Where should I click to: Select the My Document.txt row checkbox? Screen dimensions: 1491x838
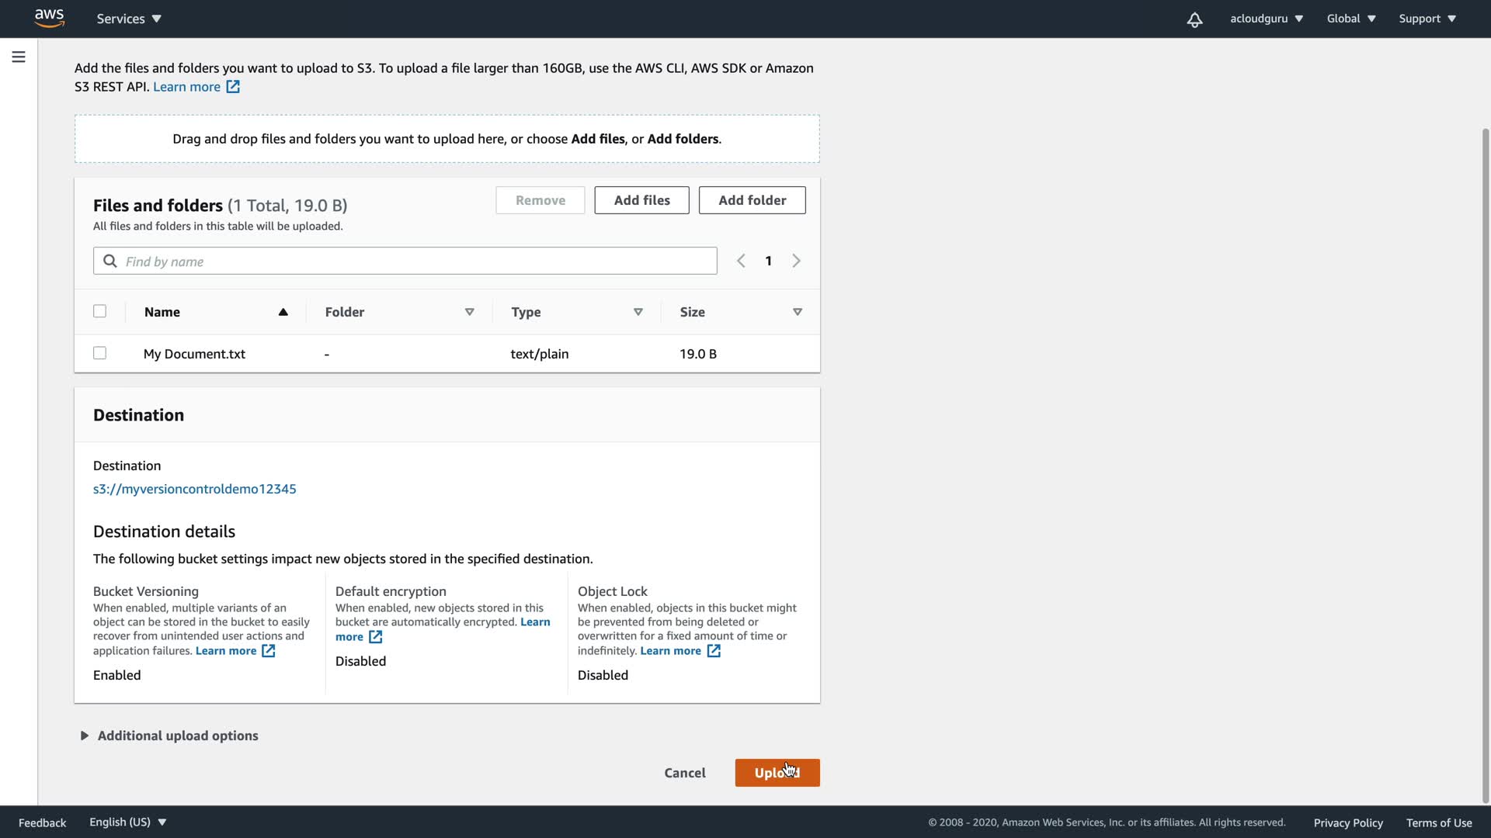click(99, 353)
